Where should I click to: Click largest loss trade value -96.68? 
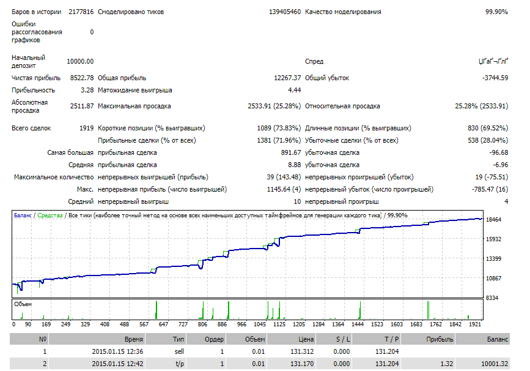click(x=499, y=152)
